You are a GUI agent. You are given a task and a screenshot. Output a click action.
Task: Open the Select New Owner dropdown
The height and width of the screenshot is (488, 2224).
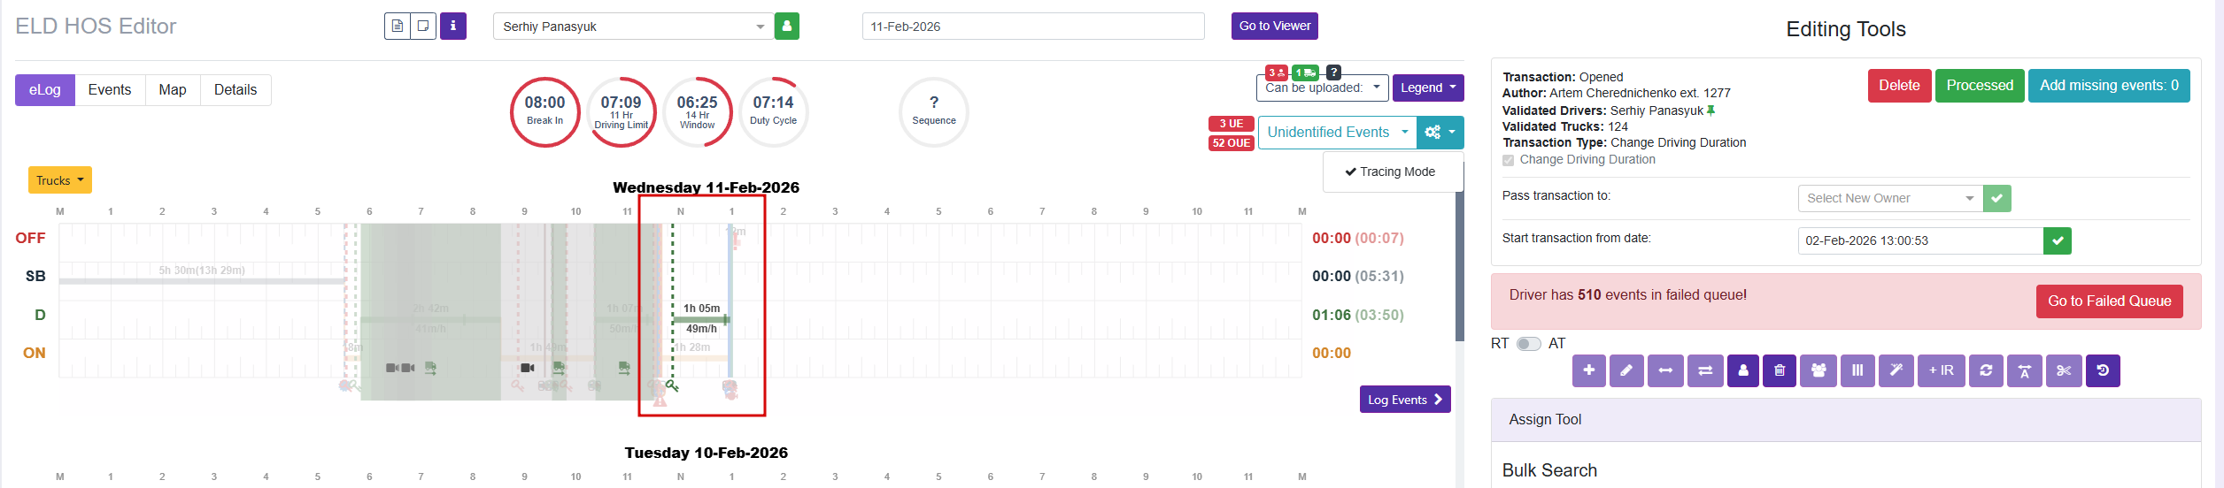pyautogui.click(x=1889, y=198)
